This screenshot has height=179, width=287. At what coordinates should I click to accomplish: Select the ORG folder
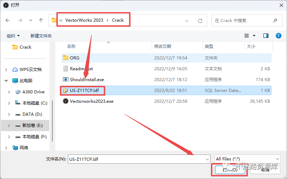[x=167, y=58]
